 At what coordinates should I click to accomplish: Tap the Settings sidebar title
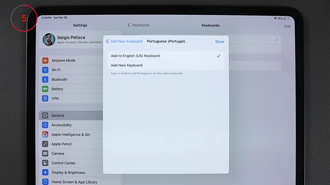click(80, 25)
